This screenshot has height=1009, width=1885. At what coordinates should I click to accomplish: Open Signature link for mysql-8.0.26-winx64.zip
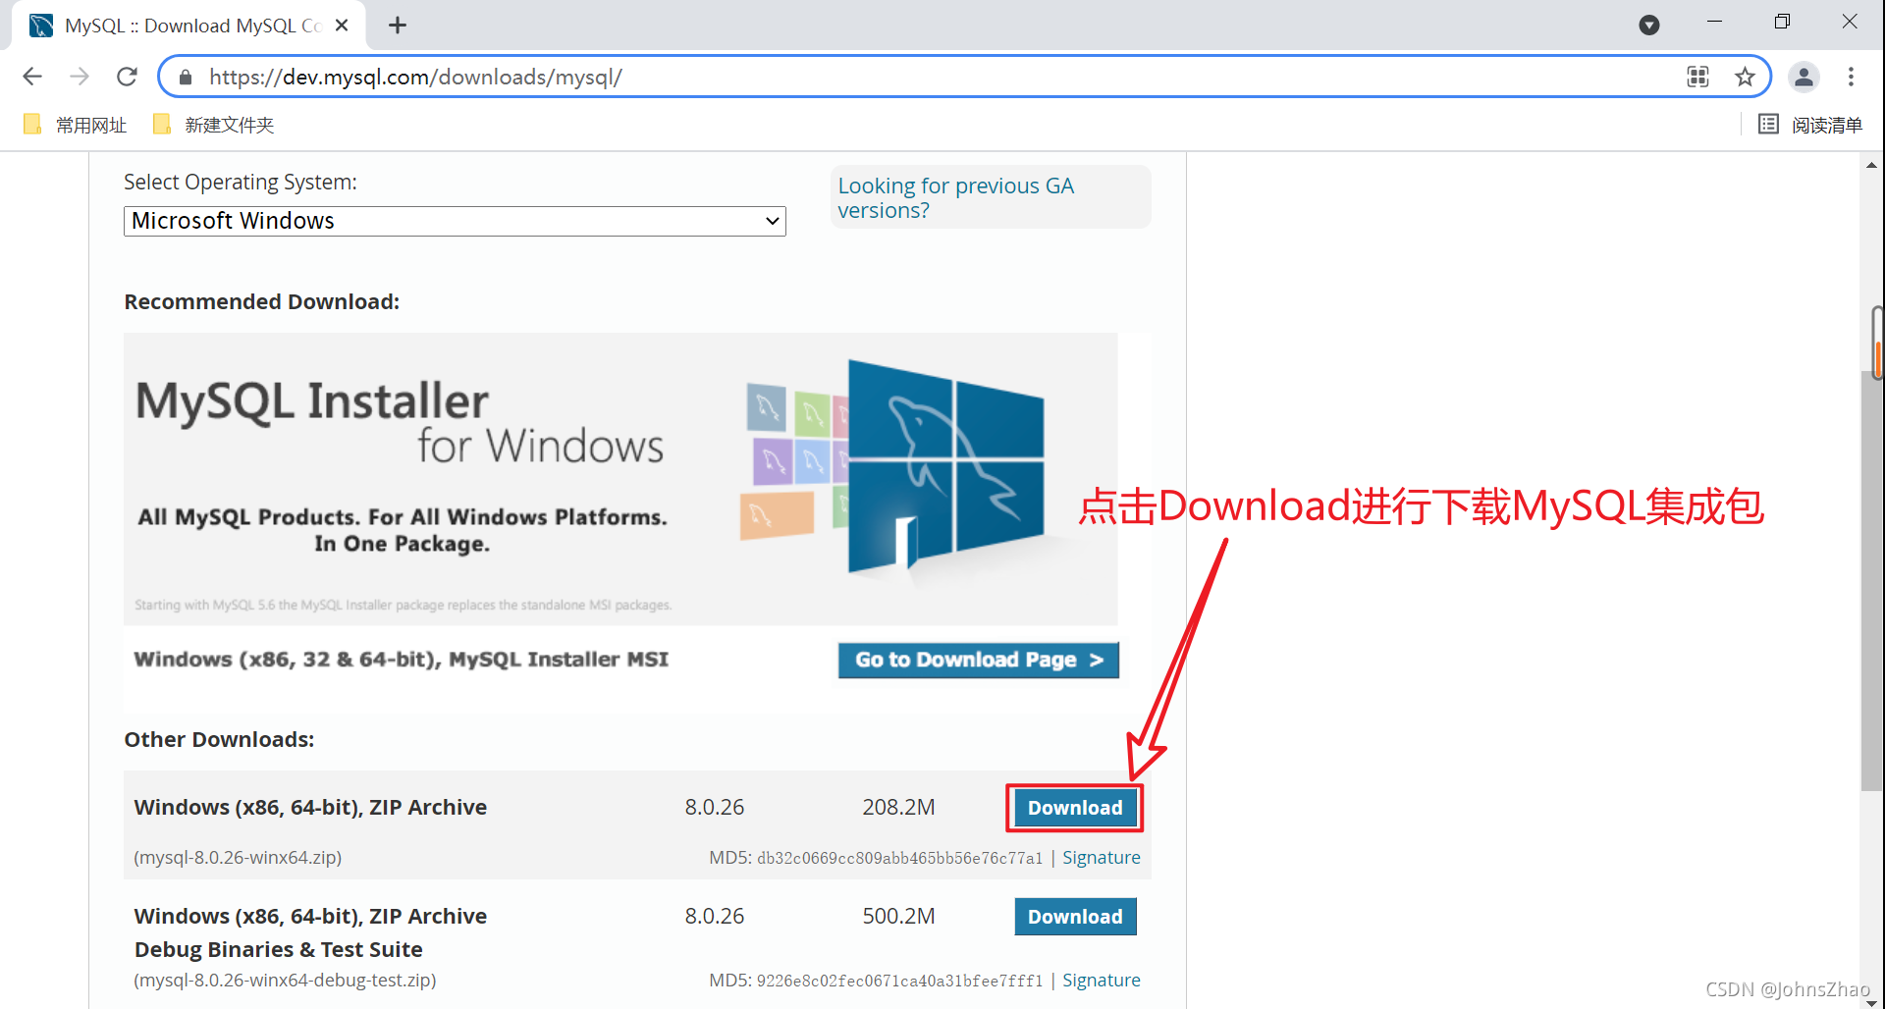[1101, 857]
